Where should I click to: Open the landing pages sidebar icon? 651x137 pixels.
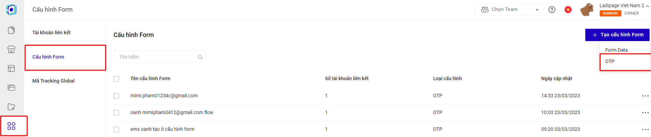[11, 30]
